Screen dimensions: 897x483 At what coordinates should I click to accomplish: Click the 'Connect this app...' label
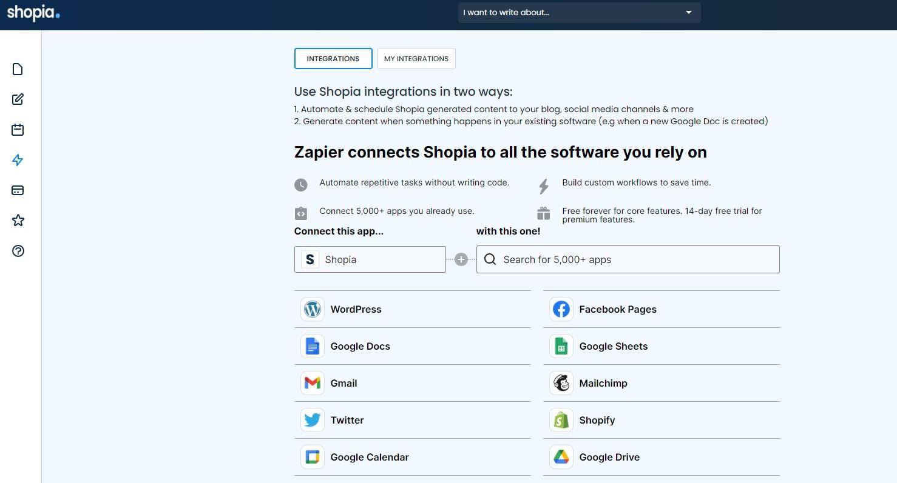(339, 231)
